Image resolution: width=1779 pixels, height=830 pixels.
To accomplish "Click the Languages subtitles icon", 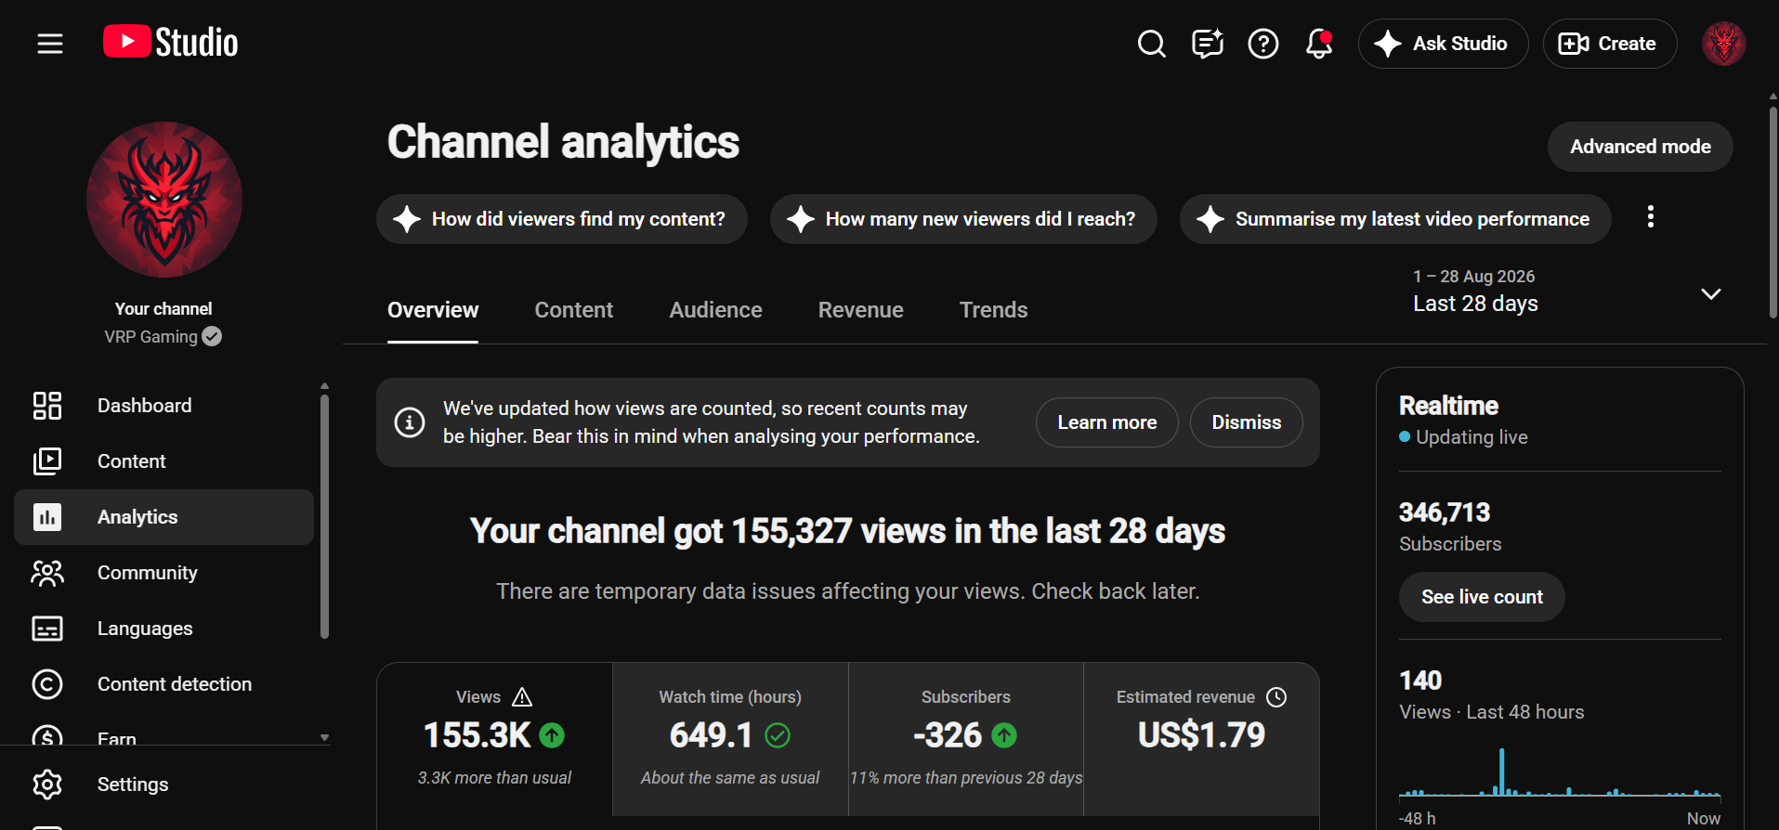I will (x=47, y=629).
